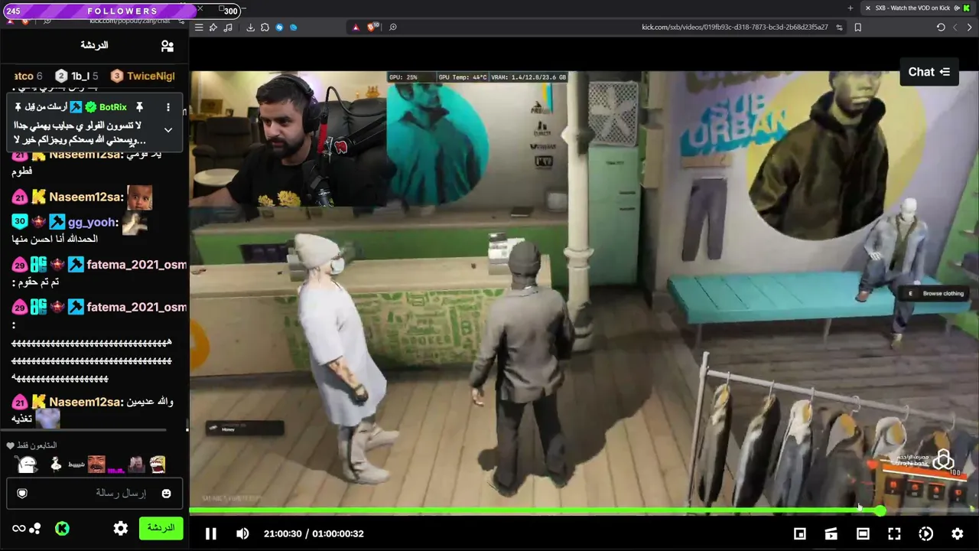Screen dimensions: 979x551
Task: Open the browser hamburger menu
Action: pyautogui.click(x=199, y=28)
